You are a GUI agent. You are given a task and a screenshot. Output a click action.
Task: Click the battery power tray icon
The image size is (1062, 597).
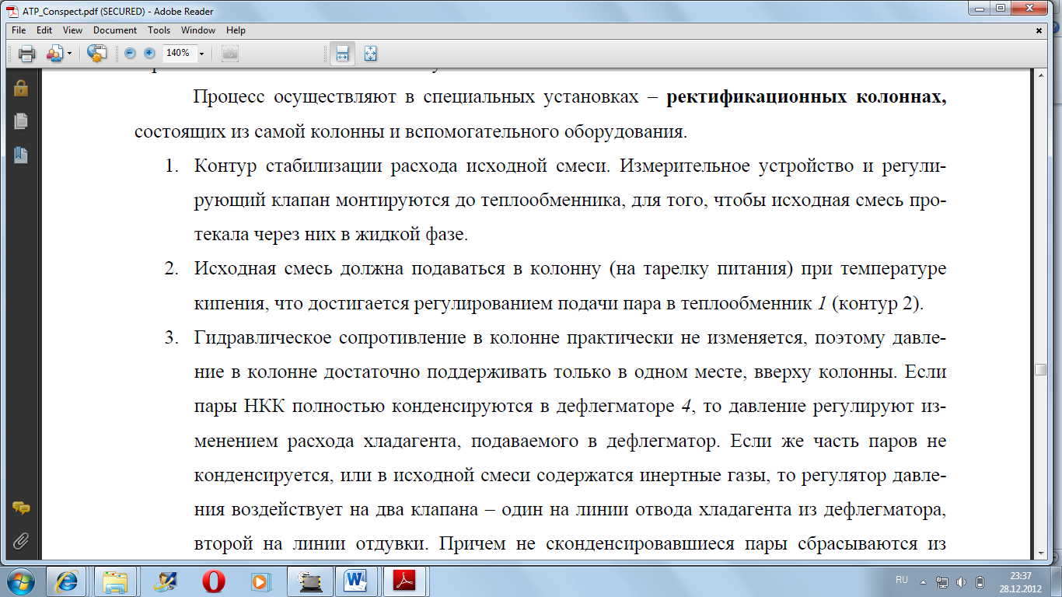click(980, 581)
